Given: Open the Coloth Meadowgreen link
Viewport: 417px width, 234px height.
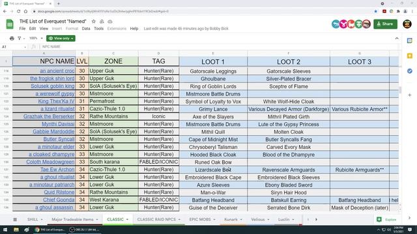Looking at the screenshot, I should (x=50, y=162).
